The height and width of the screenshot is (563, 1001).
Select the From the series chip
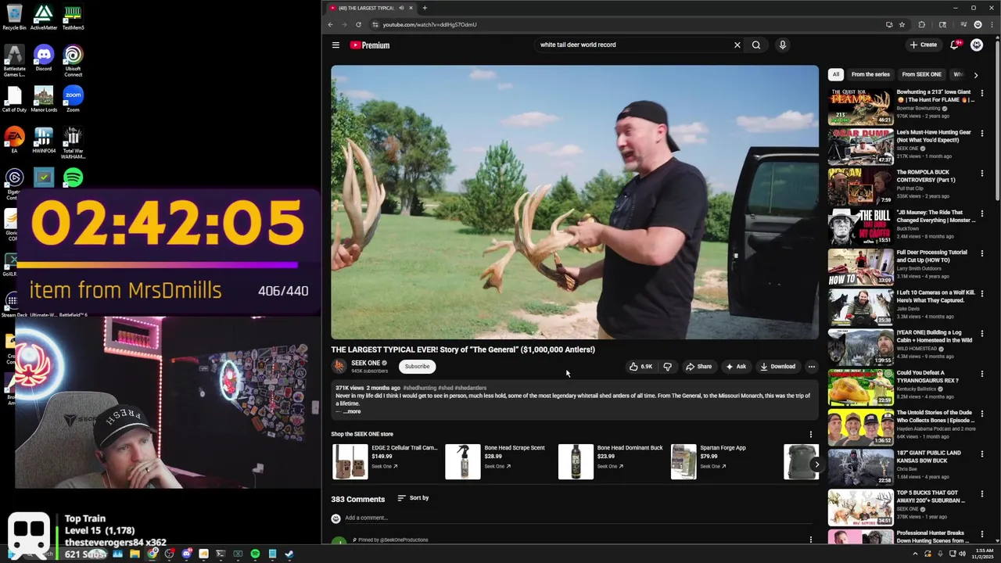(870, 74)
